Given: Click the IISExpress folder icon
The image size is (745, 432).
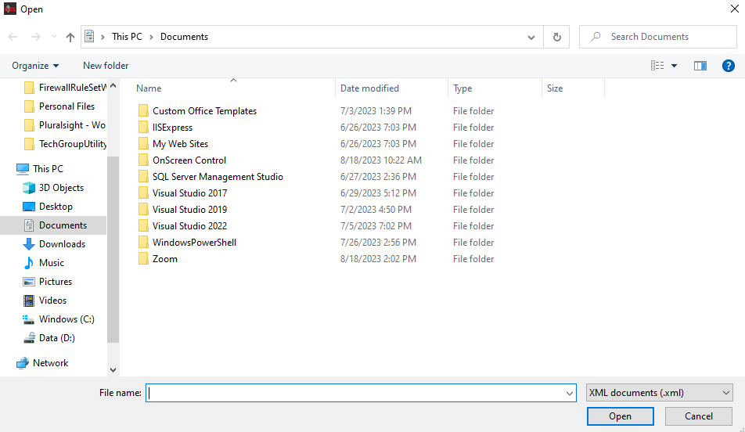Looking at the screenshot, I should coord(143,128).
